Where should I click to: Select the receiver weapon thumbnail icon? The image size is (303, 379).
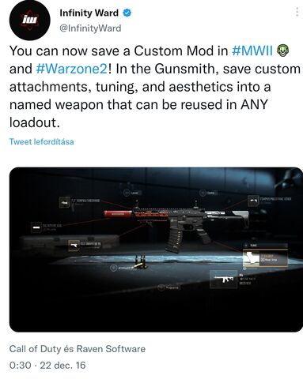223,280
